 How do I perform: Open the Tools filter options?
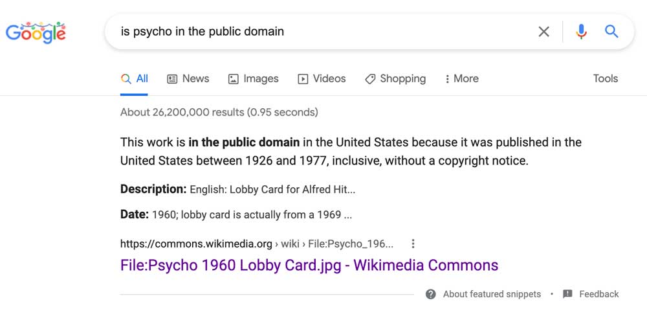pyautogui.click(x=606, y=79)
